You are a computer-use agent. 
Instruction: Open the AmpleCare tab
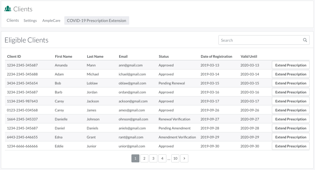point(51,21)
